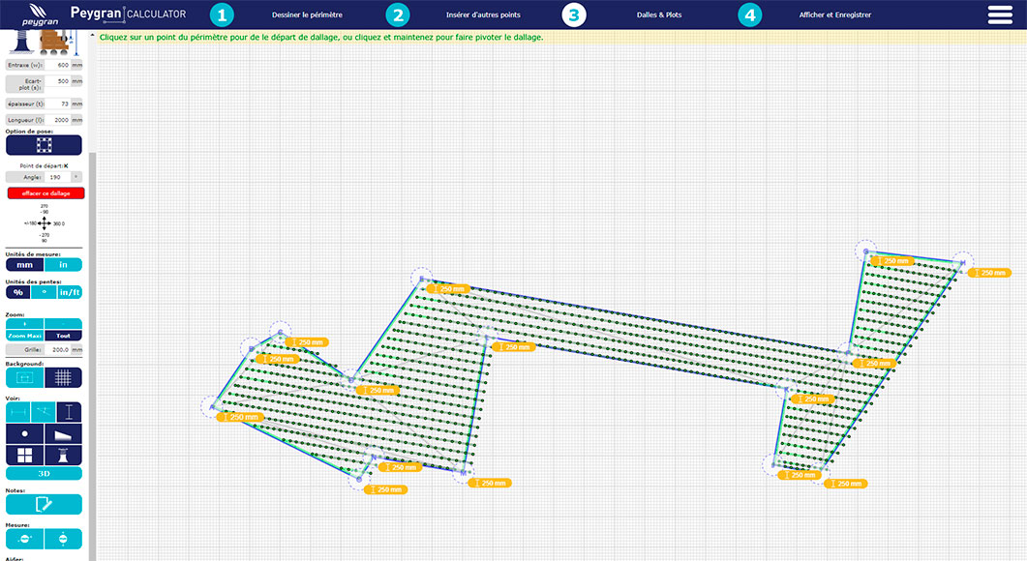Viewport: 1027px width, 561px height.
Task: Click the Angle input field
Action: (x=57, y=177)
